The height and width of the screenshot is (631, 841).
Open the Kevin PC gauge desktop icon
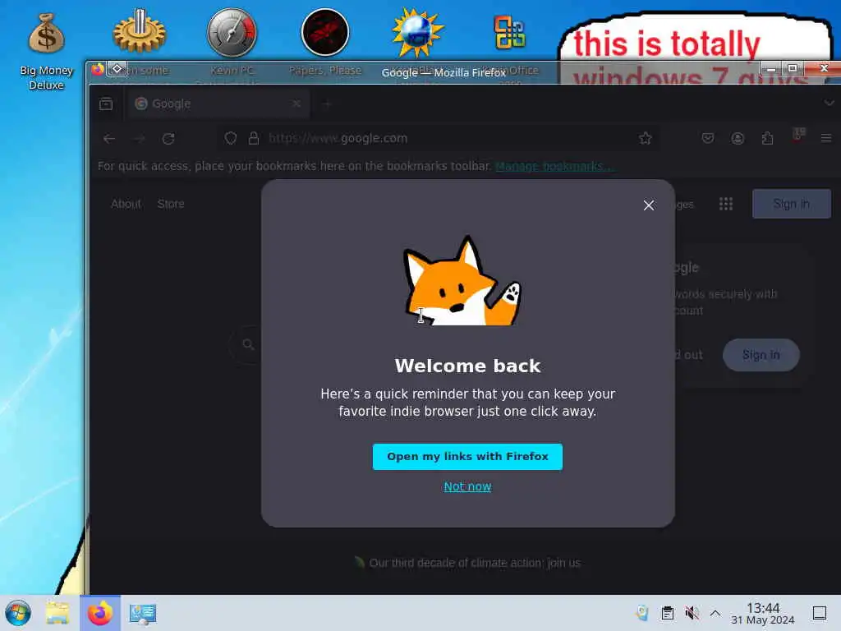[x=232, y=32]
